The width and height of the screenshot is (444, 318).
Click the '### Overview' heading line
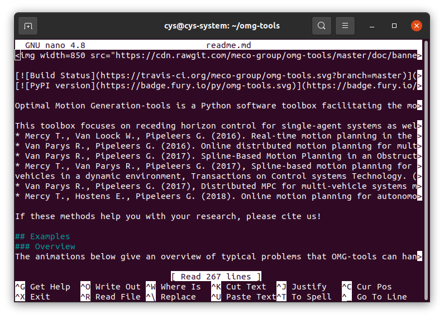[45, 246]
